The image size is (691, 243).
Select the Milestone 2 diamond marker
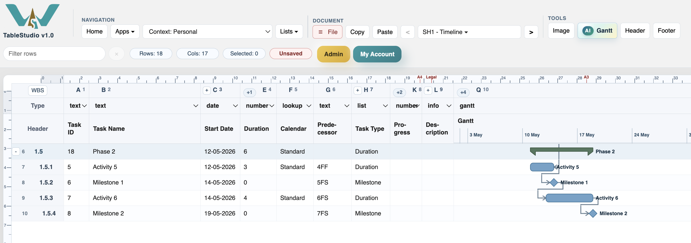pos(593,213)
